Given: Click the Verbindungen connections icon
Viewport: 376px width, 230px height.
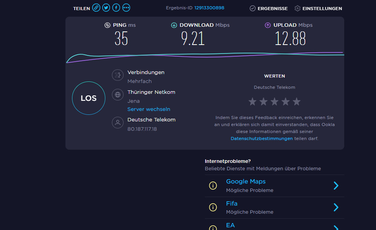Looking at the screenshot, I should pos(118,75).
